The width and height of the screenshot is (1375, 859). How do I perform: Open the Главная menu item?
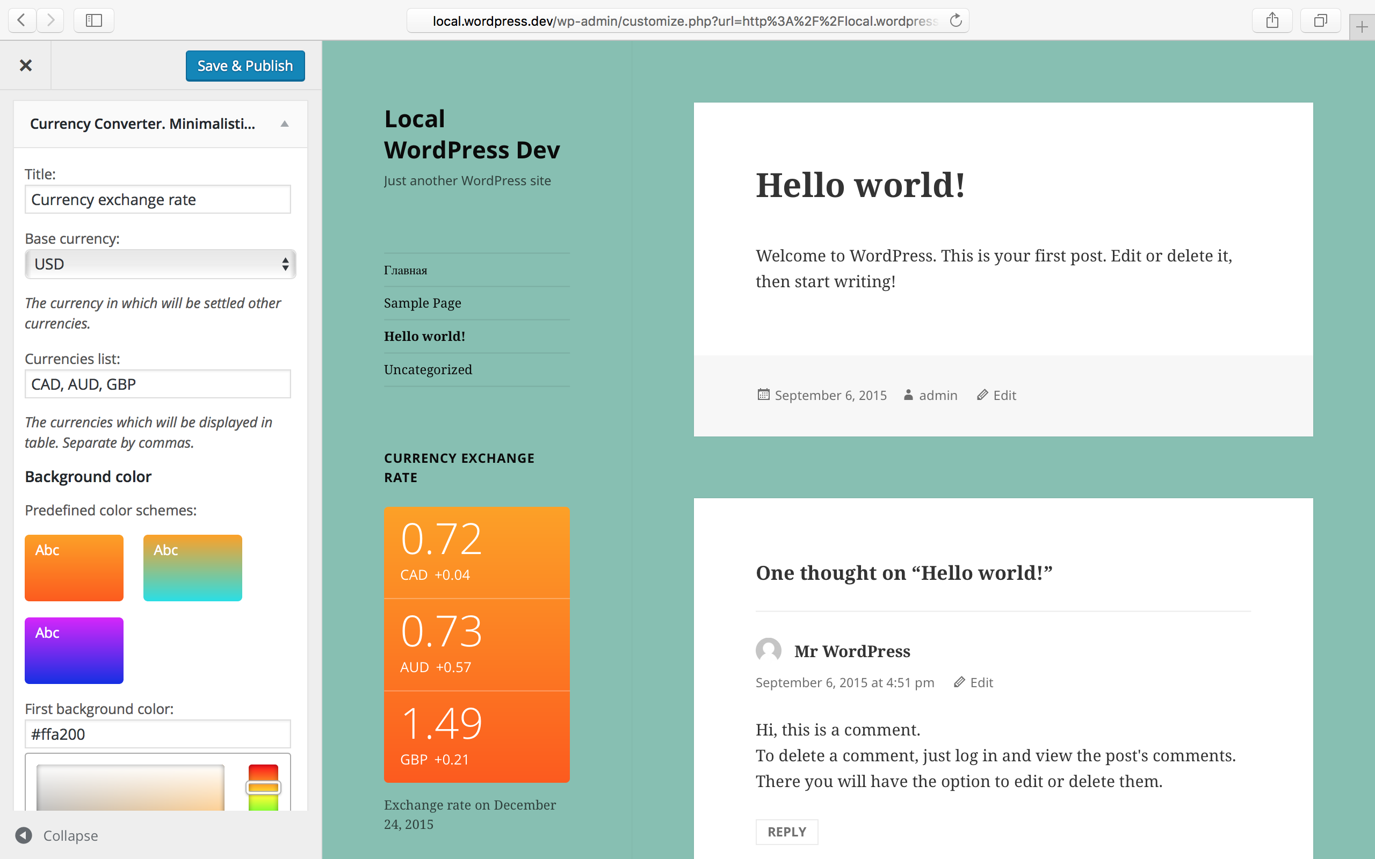[405, 270]
